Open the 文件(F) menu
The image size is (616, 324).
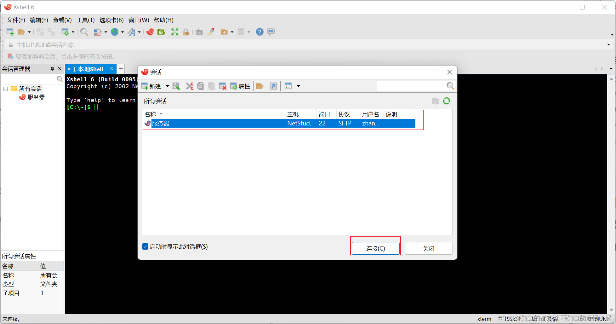click(16, 20)
